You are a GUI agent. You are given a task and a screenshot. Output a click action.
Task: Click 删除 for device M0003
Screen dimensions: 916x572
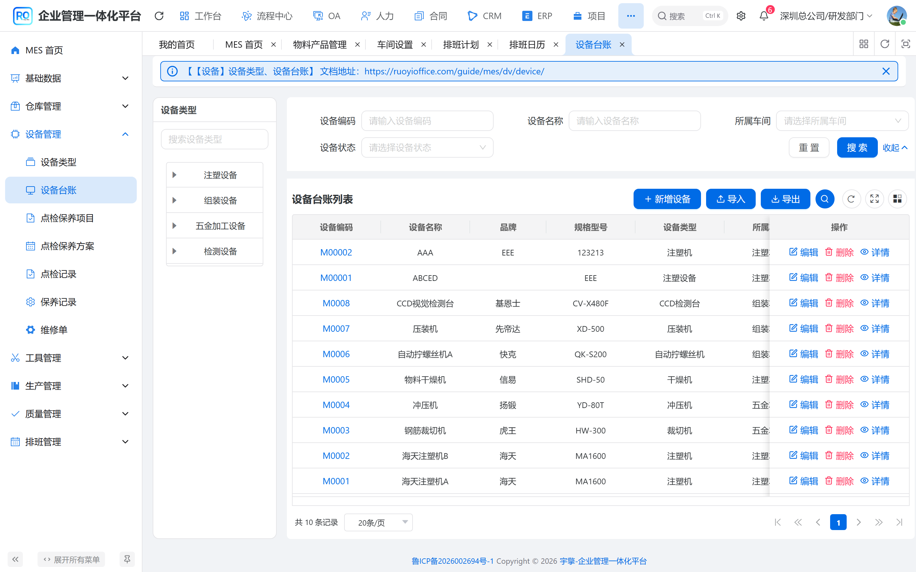point(839,430)
